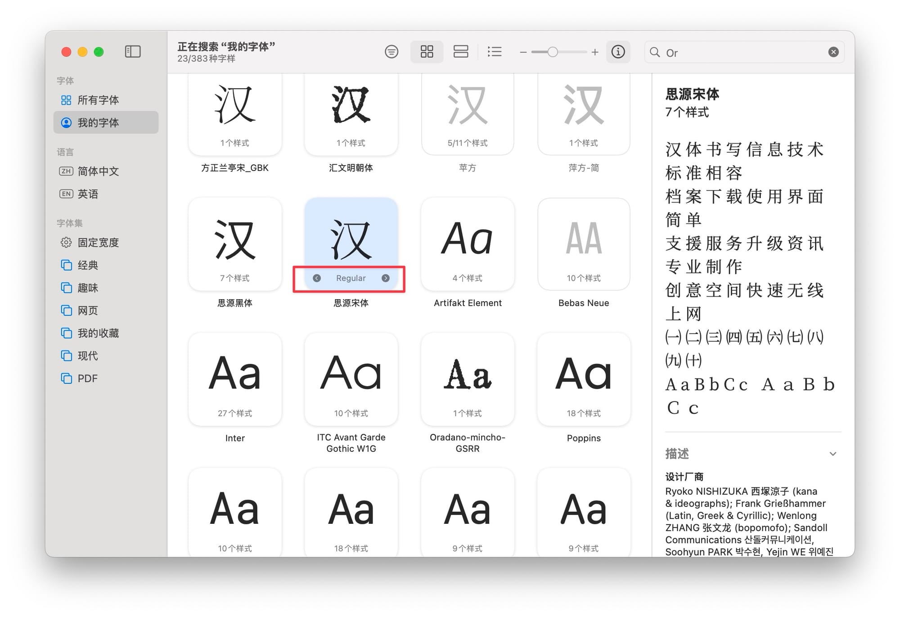Clear the search field text
This screenshot has height=617, width=900.
pyautogui.click(x=833, y=52)
